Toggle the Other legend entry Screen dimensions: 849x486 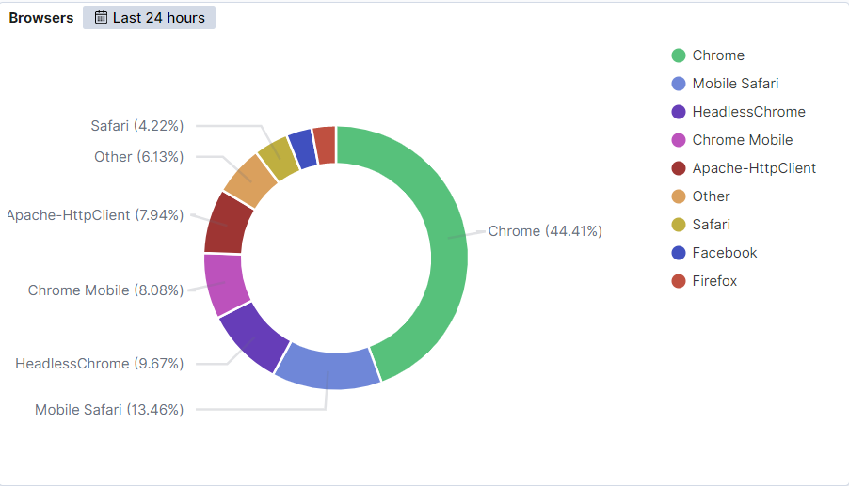click(x=711, y=196)
